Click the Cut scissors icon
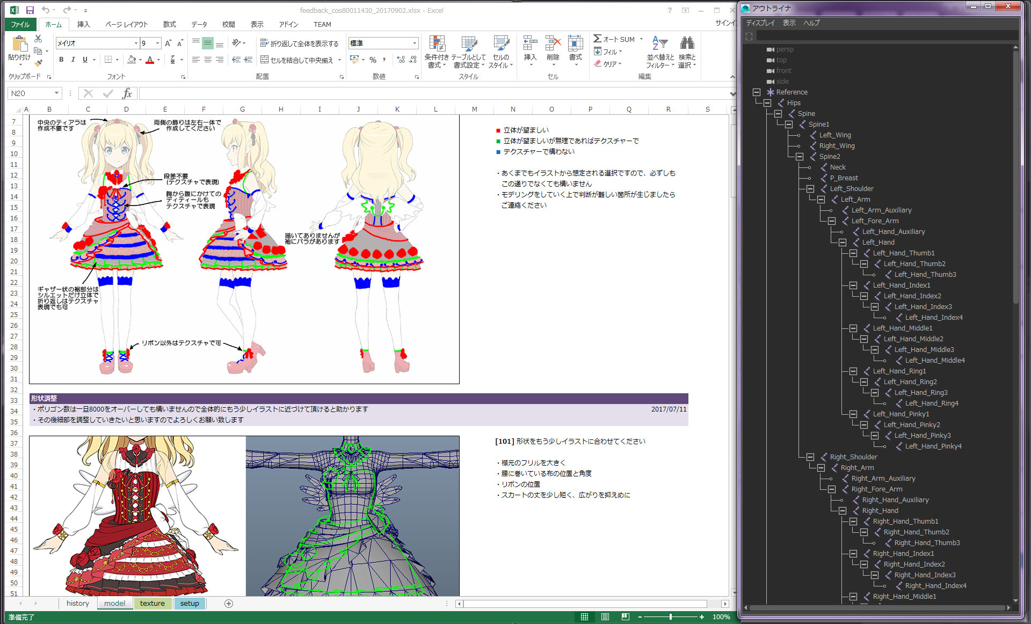 point(38,39)
